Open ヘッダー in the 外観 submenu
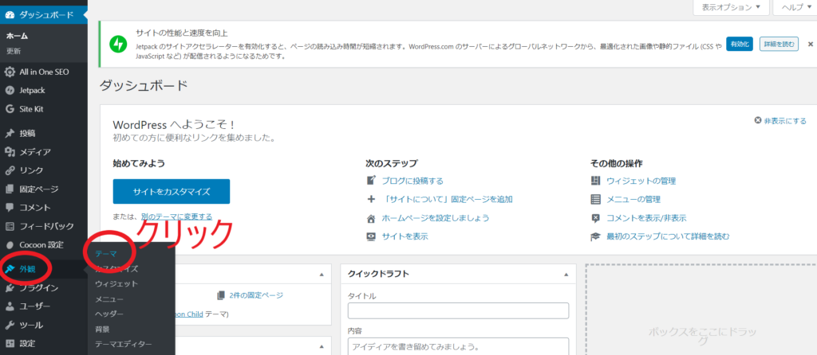The height and width of the screenshot is (355, 817). (109, 314)
